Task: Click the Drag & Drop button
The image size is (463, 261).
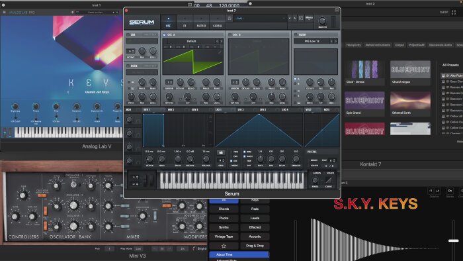Action: point(255,246)
